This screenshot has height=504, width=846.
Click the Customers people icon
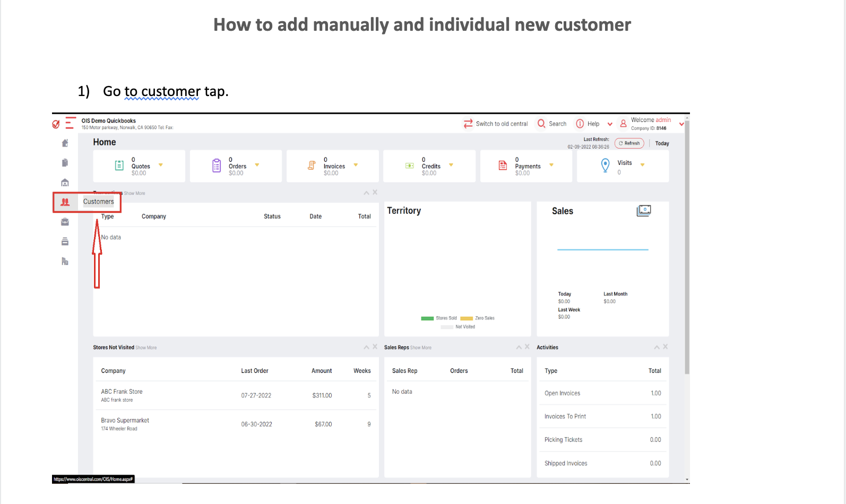[x=65, y=202]
